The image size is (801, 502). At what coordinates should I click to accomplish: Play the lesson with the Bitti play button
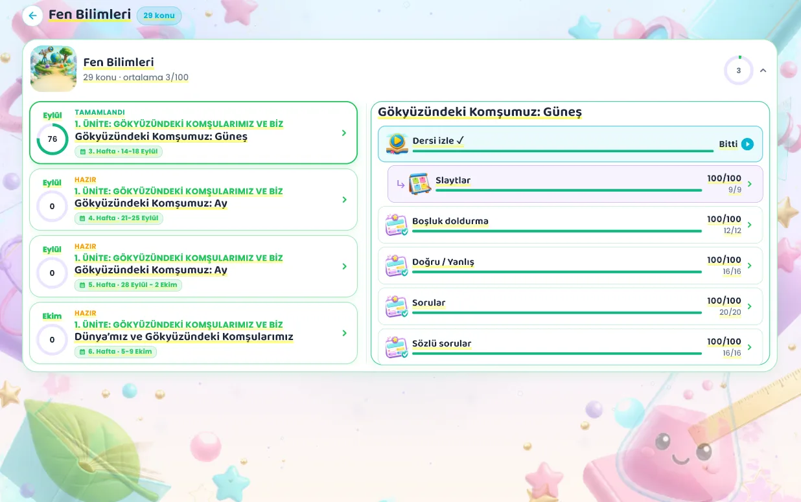(748, 144)
